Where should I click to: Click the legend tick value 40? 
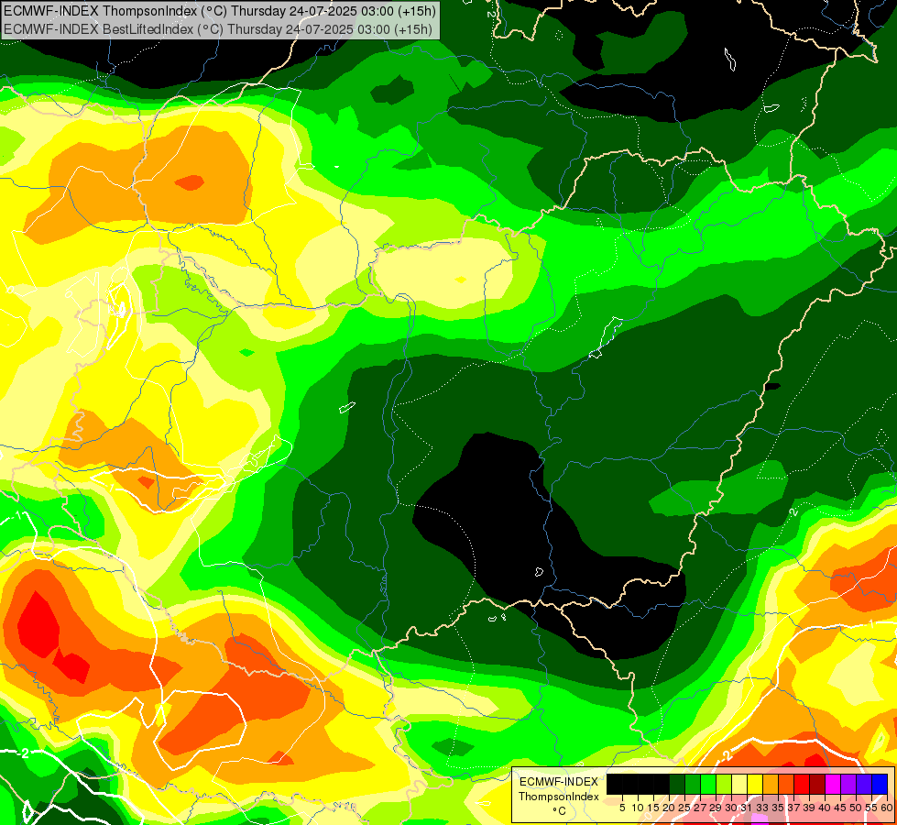pos(825,808)
